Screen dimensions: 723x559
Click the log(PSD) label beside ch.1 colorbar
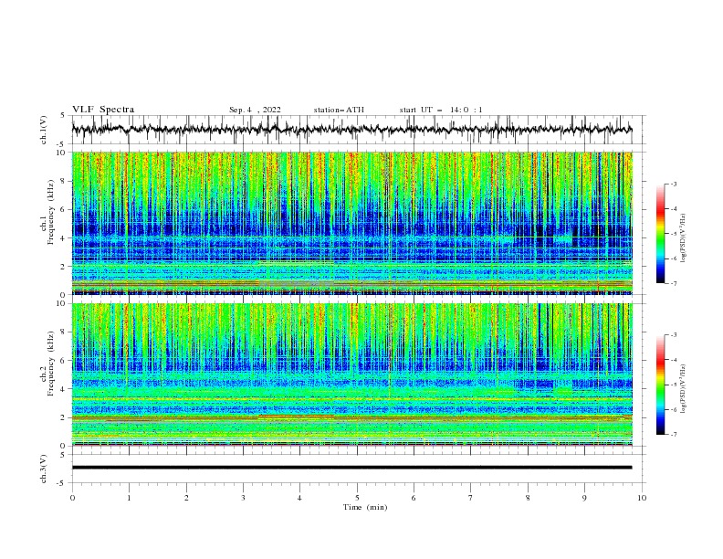[x=684, y=237]
